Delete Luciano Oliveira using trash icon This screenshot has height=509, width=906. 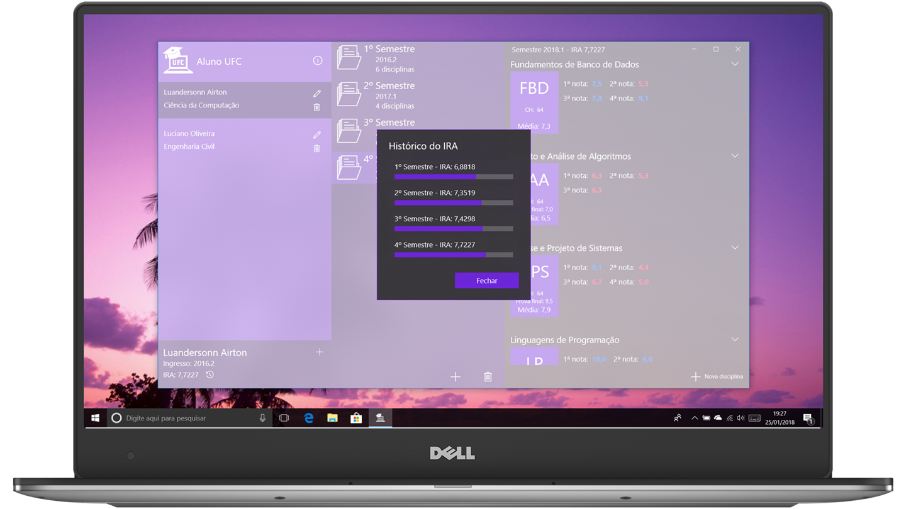(317, 148)
